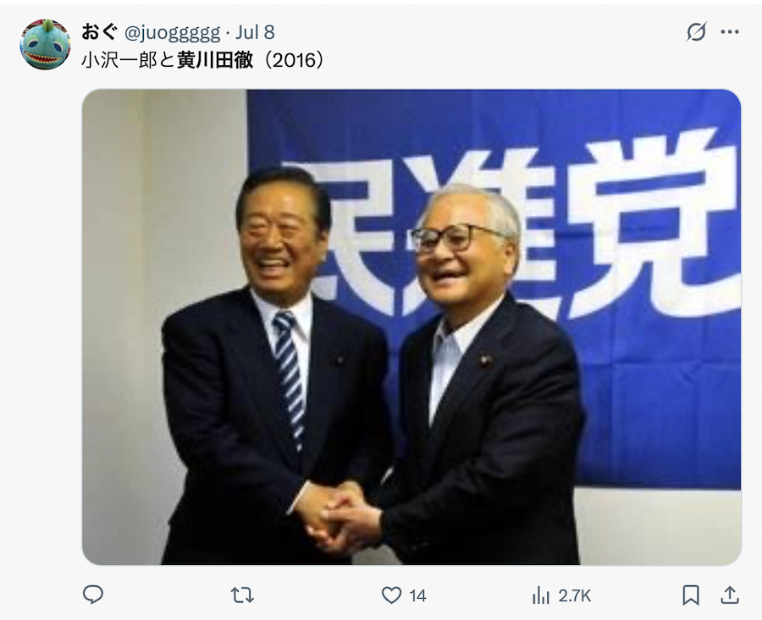Bookmark this post
Image resolution: width=762 pixels, height=620 pixels.
pos(691,595)
